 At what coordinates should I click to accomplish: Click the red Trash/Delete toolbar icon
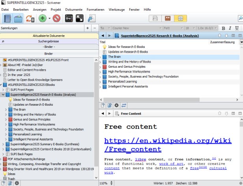pos(56,18)
